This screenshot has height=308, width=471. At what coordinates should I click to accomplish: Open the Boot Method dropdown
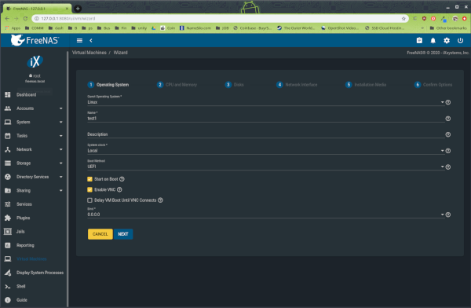click(x=265, y=167)
